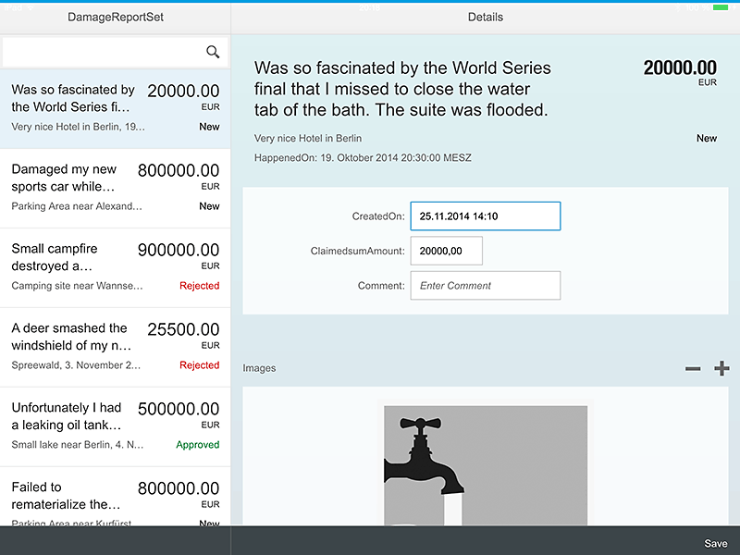Select the World Series flood report
This screenshot has width=740, height=555.
(115, 108)
